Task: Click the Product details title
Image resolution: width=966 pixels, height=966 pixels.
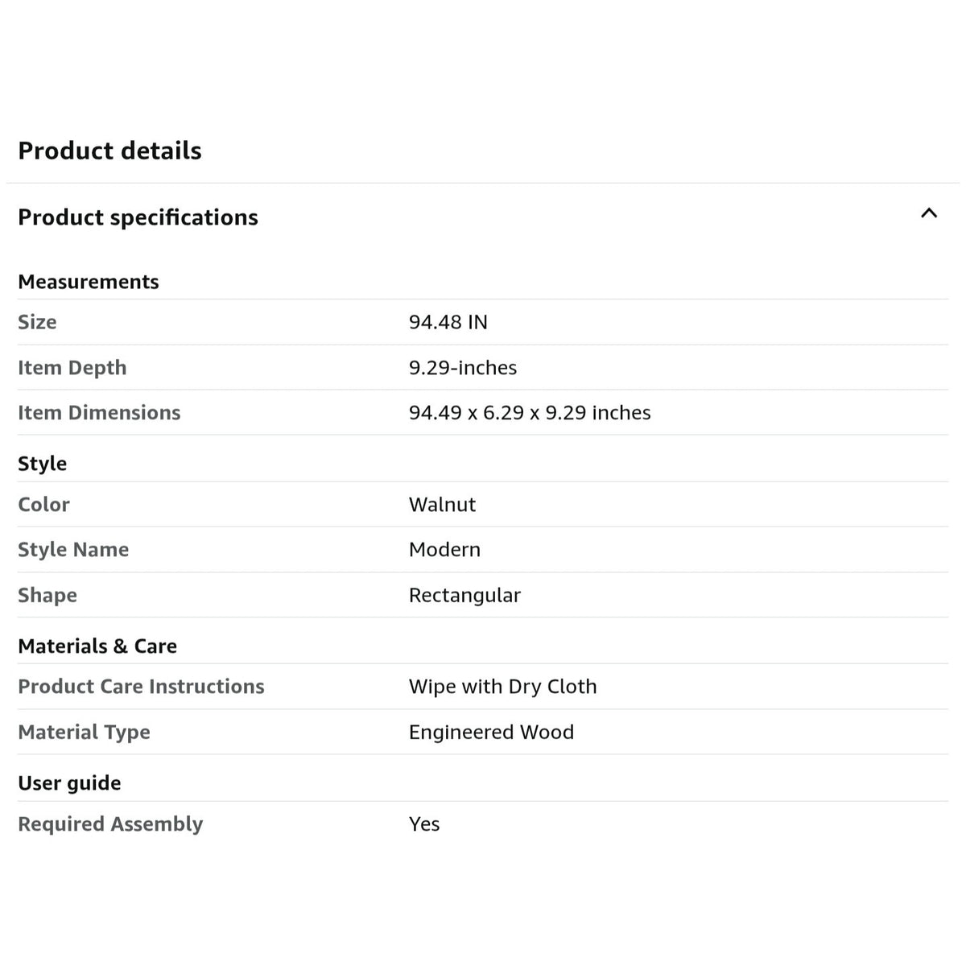Action: (x=109, y=151)
